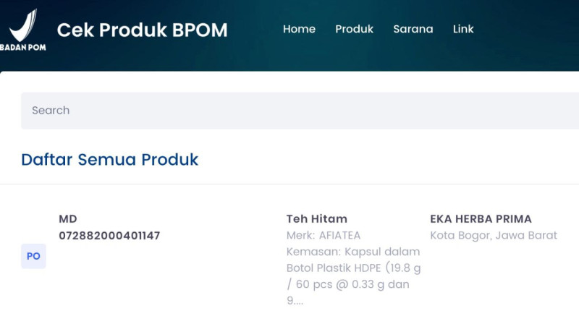Open the EKA HERBA PRIMA manufacturer name

tap(481, 218)
